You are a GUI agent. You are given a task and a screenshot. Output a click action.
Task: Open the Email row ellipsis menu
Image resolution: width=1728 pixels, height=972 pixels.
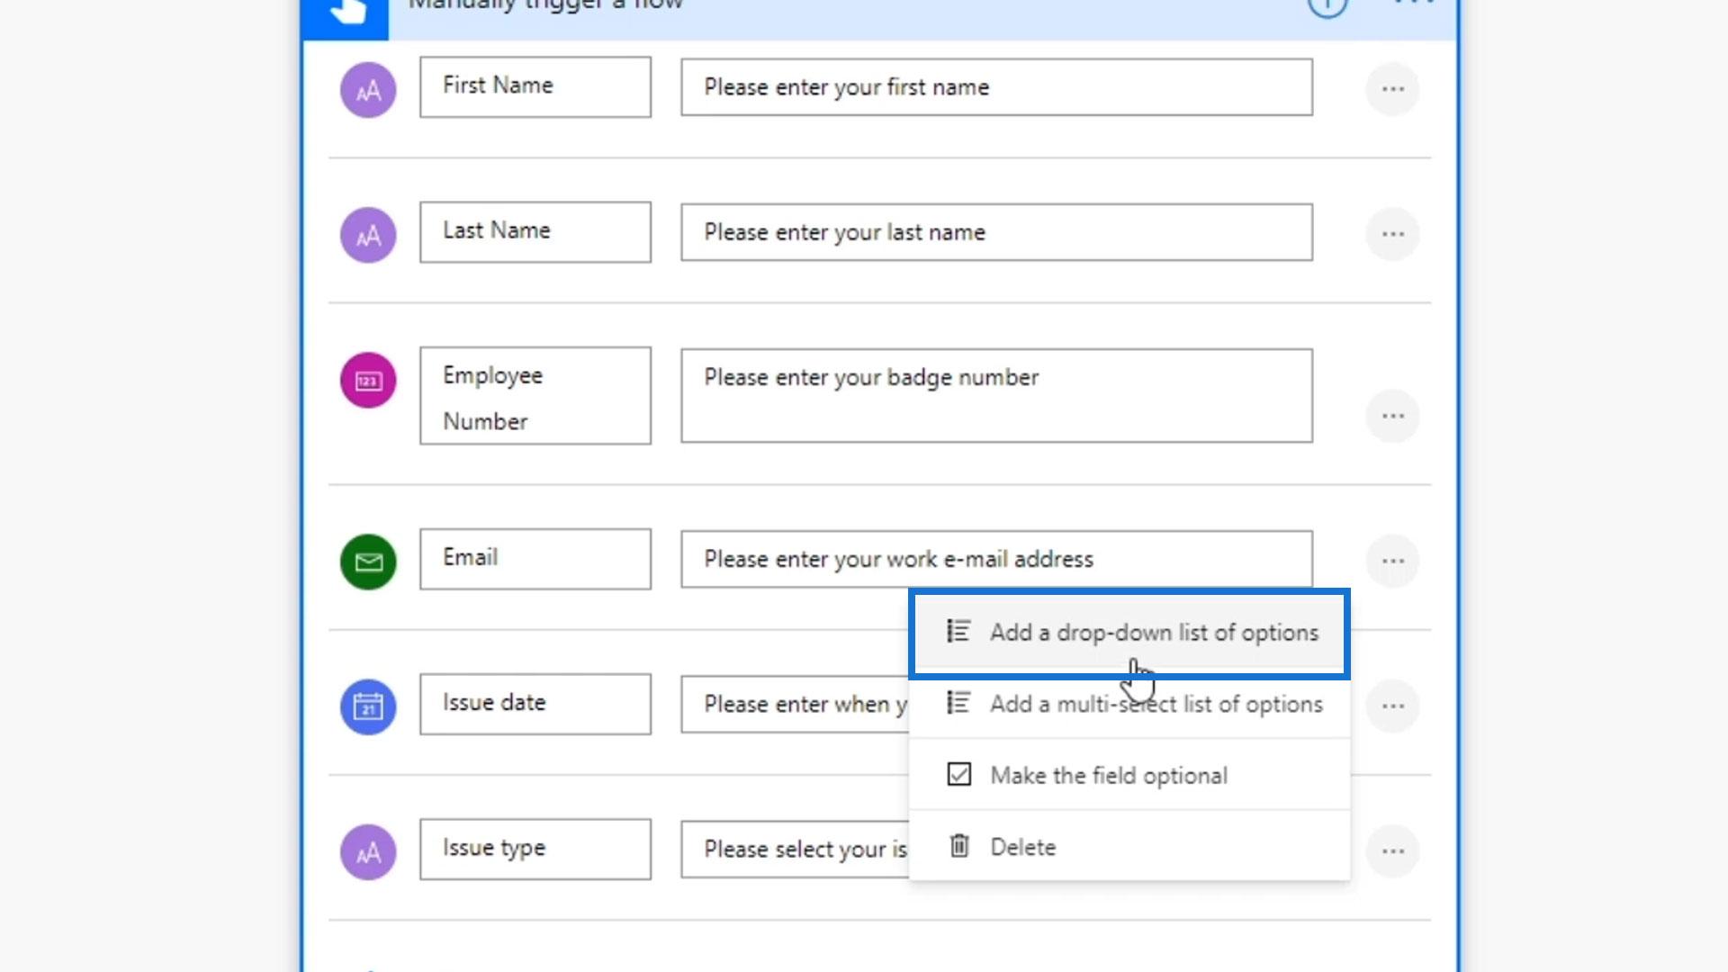tap(1392, 561)
